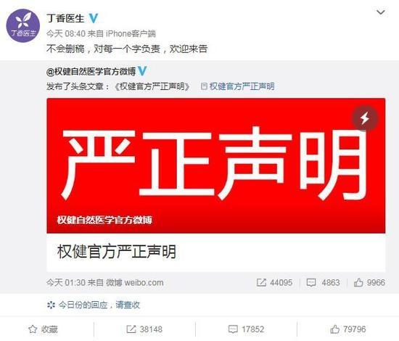Repost this post via 38148 button
This screenshot has width=399, height=341.
pyautogui.click(x=144, y=329)
